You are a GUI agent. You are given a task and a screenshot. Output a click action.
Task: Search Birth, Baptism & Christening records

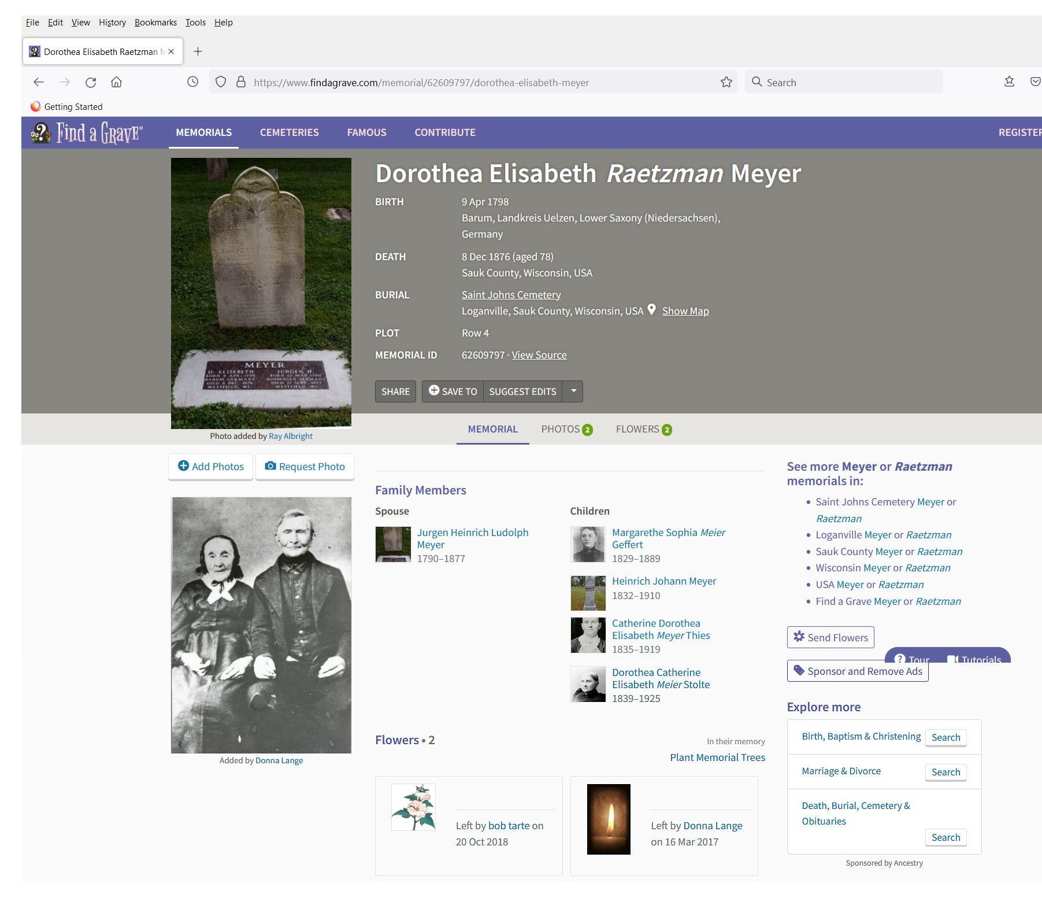click(945, 737)
